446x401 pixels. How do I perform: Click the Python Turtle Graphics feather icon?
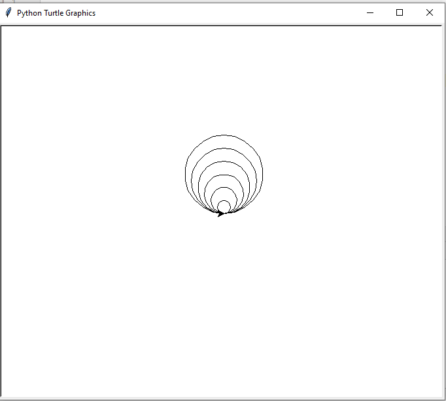pos(9,13)
